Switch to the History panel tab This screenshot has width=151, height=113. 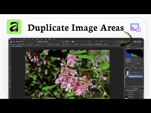point(132,89)
